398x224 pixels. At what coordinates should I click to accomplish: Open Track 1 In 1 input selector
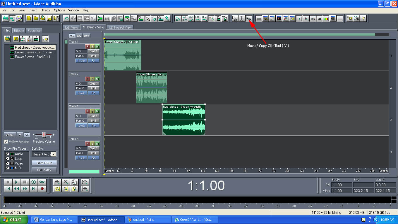[x=93, y=56]
